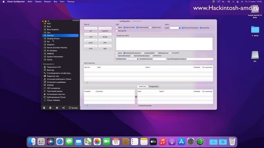Open the Boot.log tool

click(x=50, y=70)
